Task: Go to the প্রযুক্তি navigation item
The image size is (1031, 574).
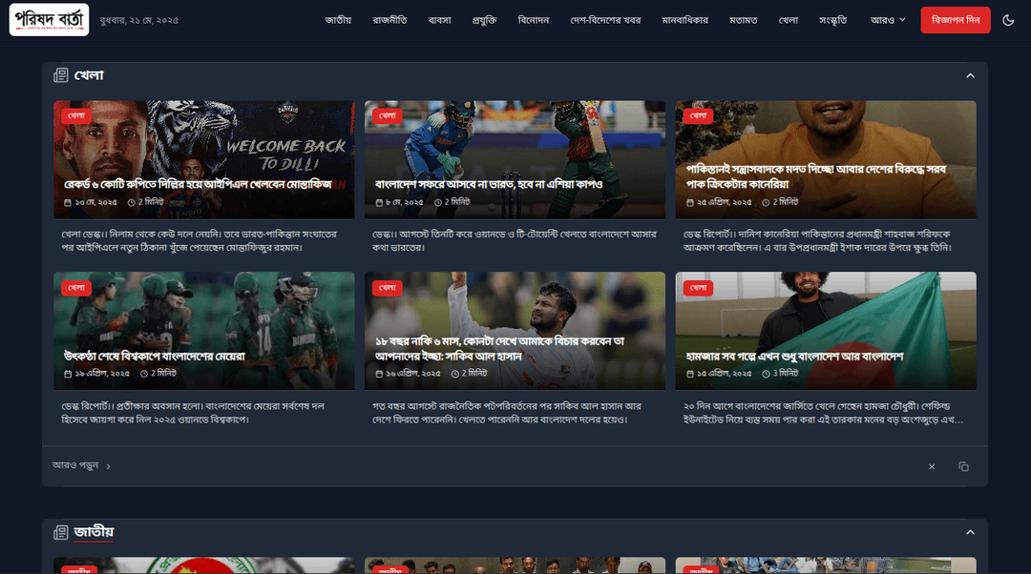Action: tap(484, 20)
